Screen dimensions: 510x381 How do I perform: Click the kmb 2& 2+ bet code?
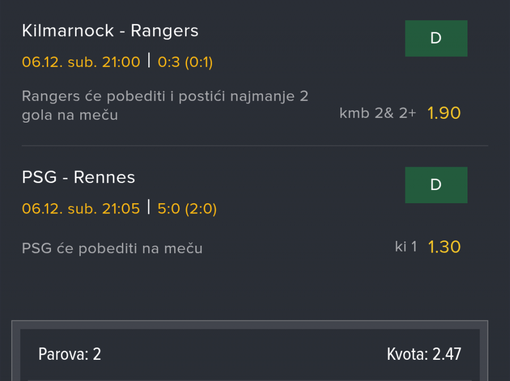point(378,113)
